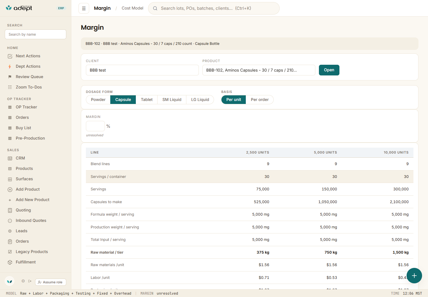Open Buy List via its table icon
This screenshot has height=297, width=428.
10,128
